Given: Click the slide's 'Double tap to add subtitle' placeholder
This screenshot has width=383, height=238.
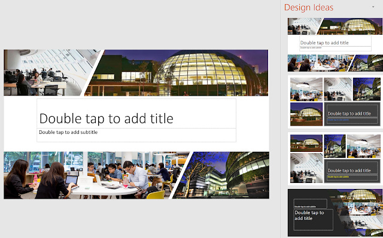Looking at the screenshot, I should [136, 135].
